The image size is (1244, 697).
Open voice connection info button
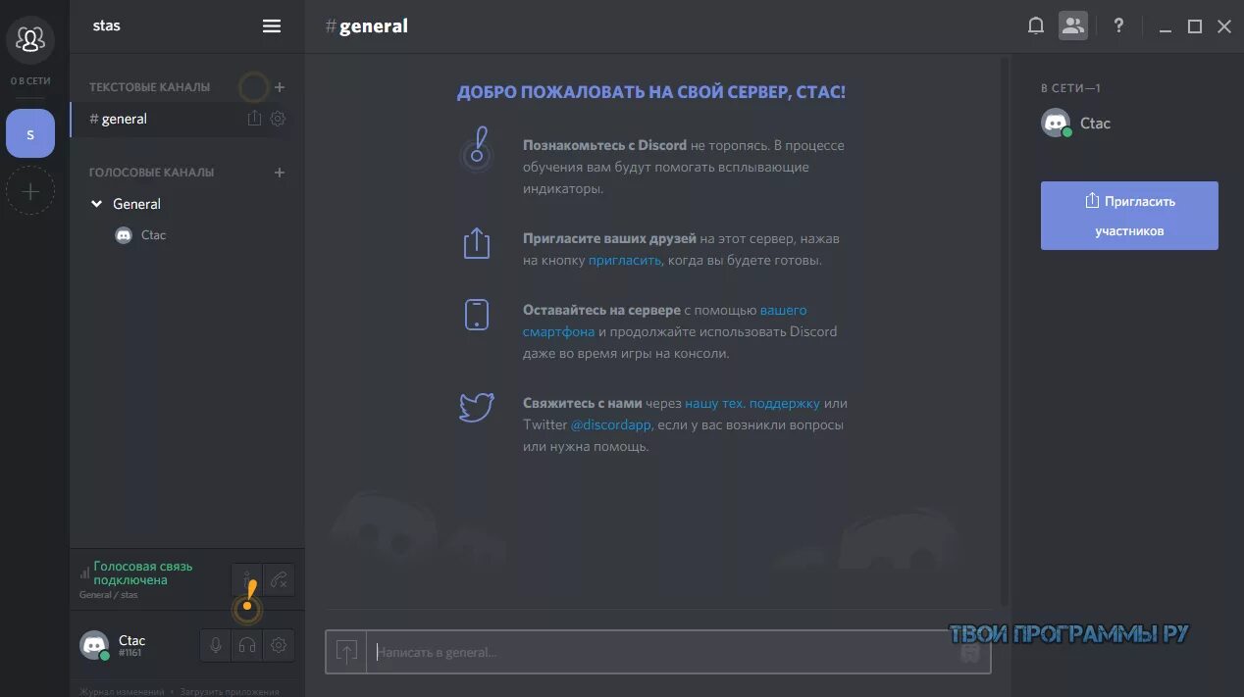pos(246,579)
